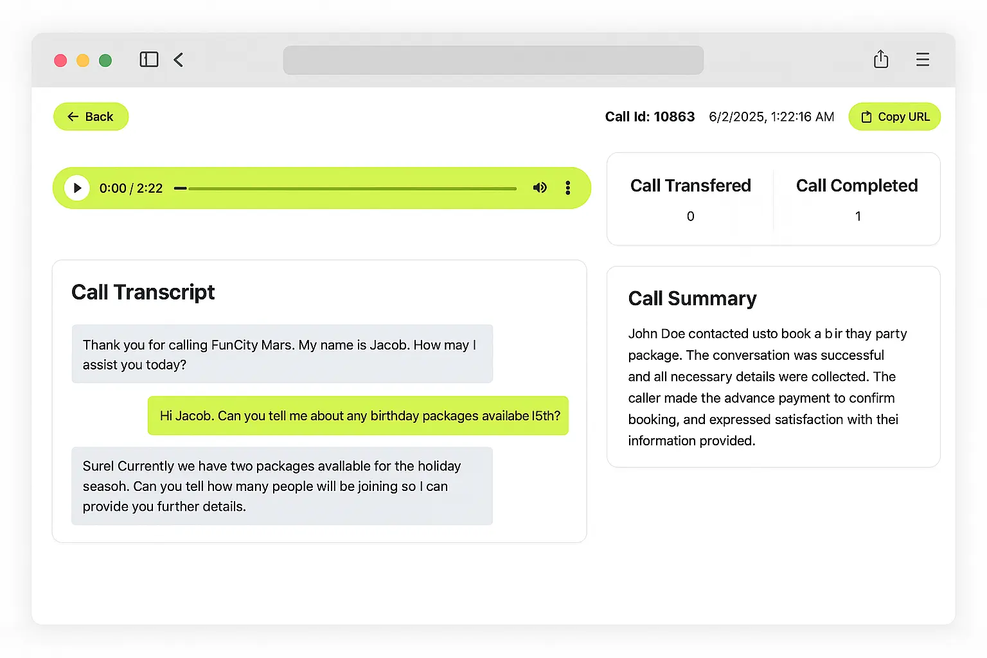This screenshot has width=987, height=658.
Task: Open the browser share icon
Action: [x=881, y=59]
